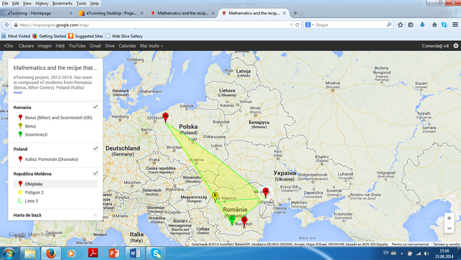Click volume icon in system tray
This screenshot has height=260, width=461.
(426, 254)
